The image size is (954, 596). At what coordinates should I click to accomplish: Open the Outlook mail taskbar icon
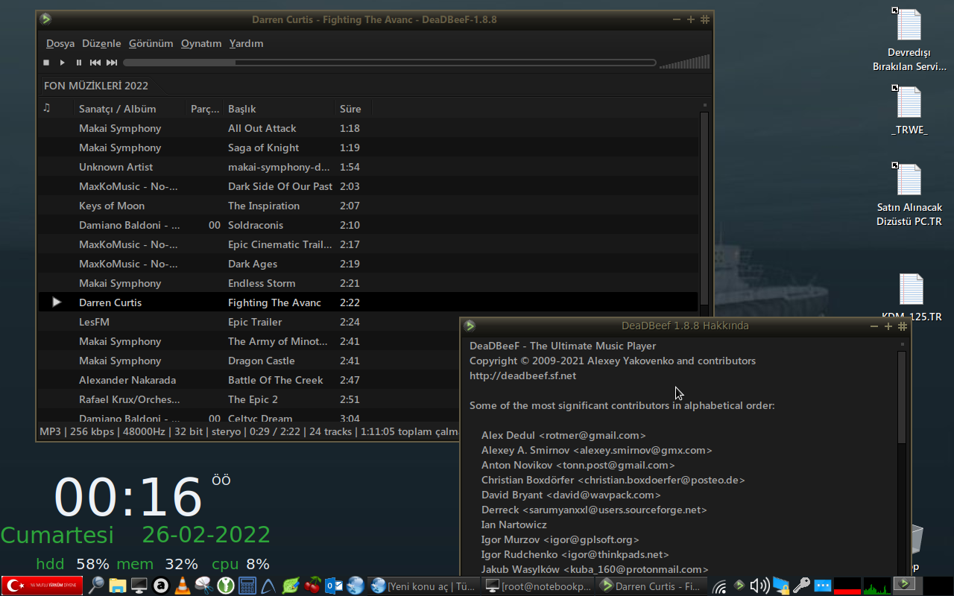pos(334,586)
